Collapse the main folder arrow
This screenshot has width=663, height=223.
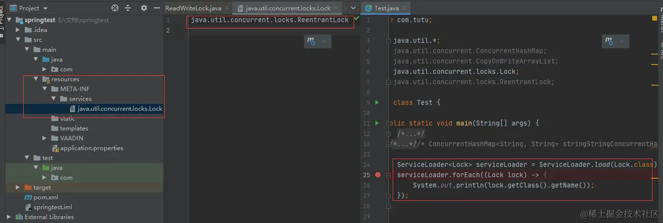point(27,50)
